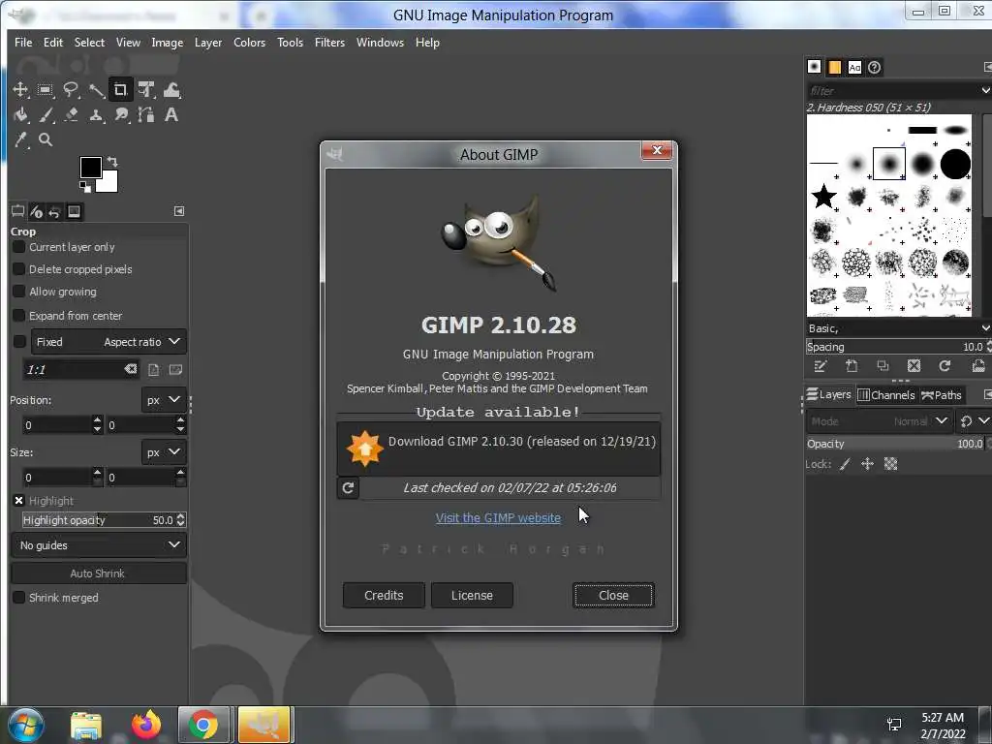Image resolution: width=992 pixels, height=744 pixels.
Task: Click the black foreground color swatch
Action: pos(90,168)
